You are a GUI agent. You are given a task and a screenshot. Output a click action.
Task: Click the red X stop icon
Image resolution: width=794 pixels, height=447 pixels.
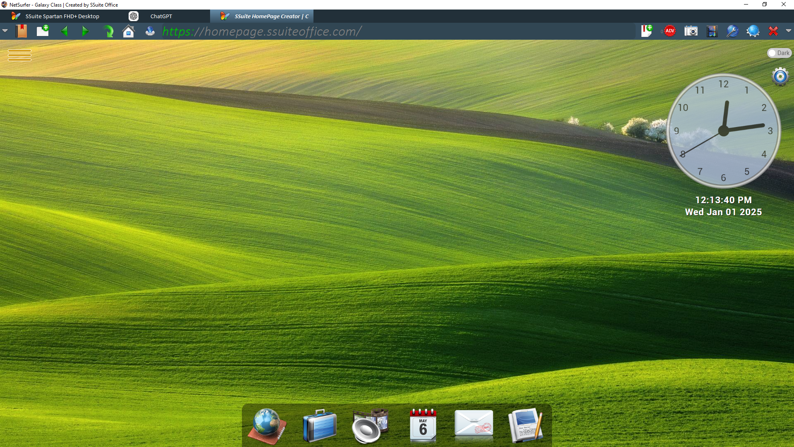coord(773,31)
